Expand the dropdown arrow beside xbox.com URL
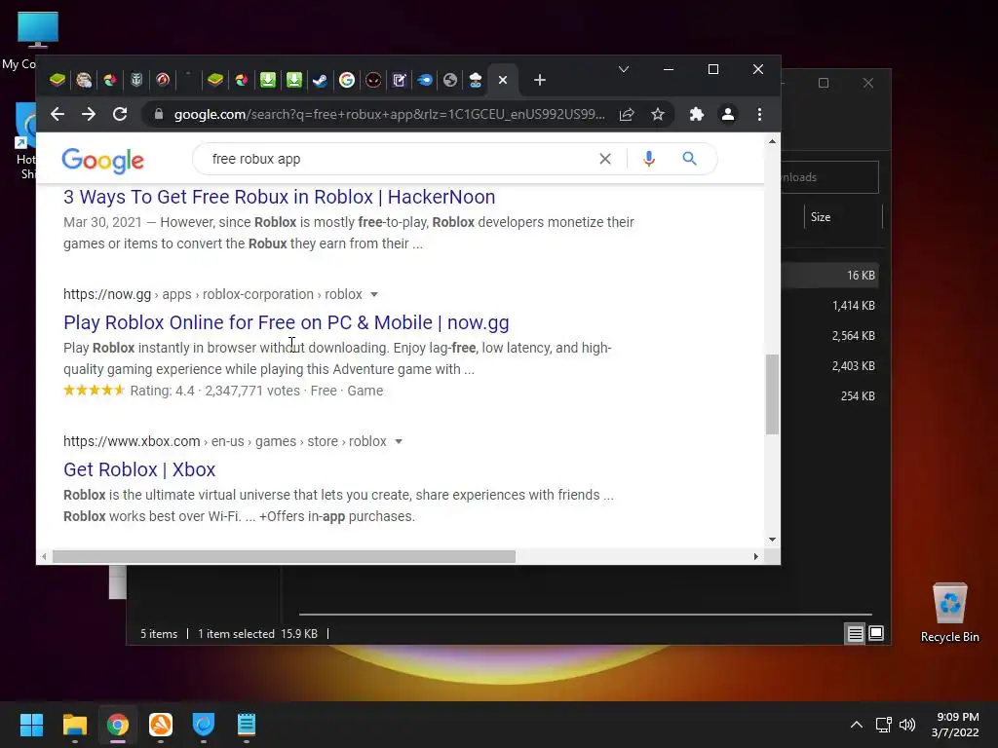The height and width of the screenshot is (748, 998). click(x=399, y=441)
